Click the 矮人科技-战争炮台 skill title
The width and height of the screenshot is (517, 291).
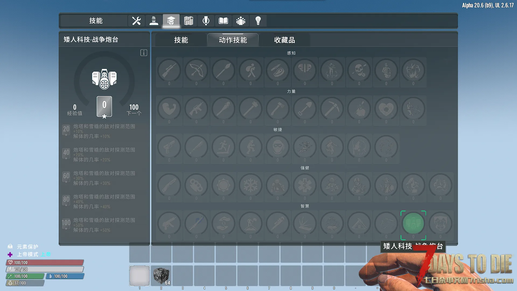pos(91,40)
